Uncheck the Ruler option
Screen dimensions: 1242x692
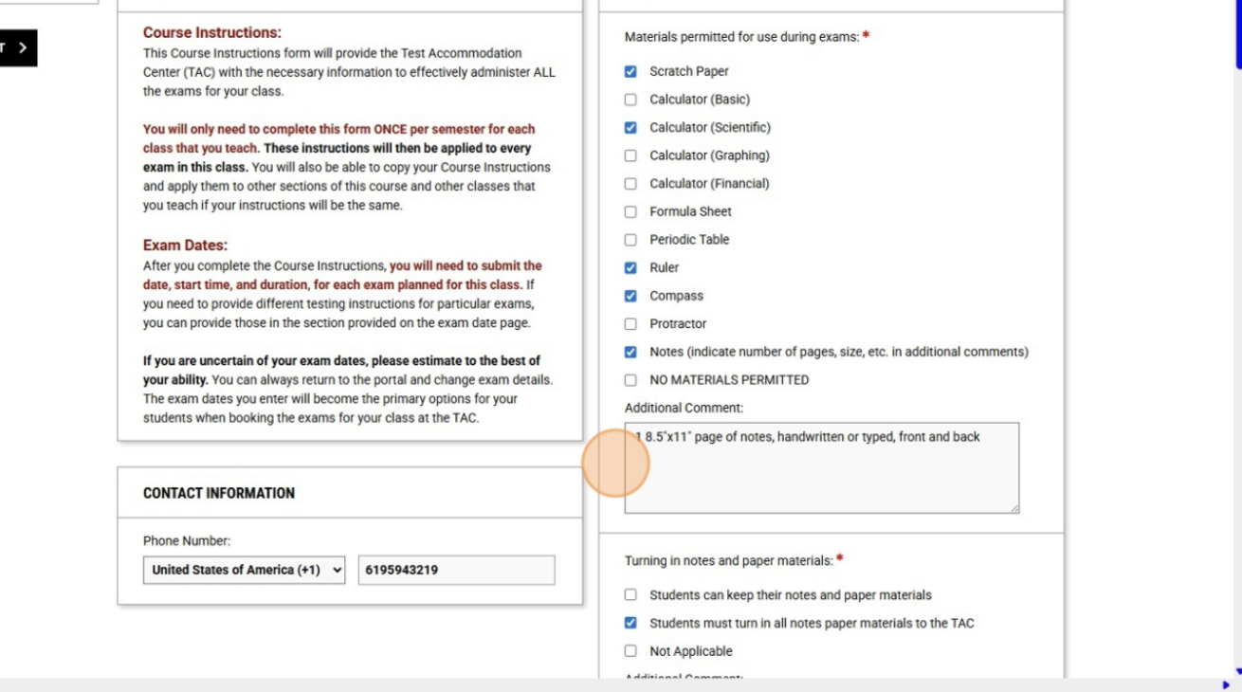click(630, 267)
